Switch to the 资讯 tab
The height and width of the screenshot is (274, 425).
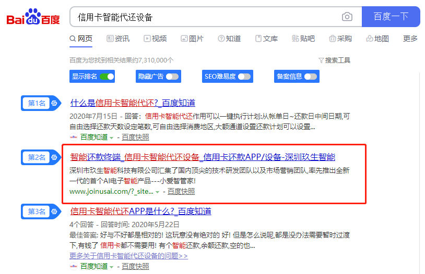pos(118,39)
